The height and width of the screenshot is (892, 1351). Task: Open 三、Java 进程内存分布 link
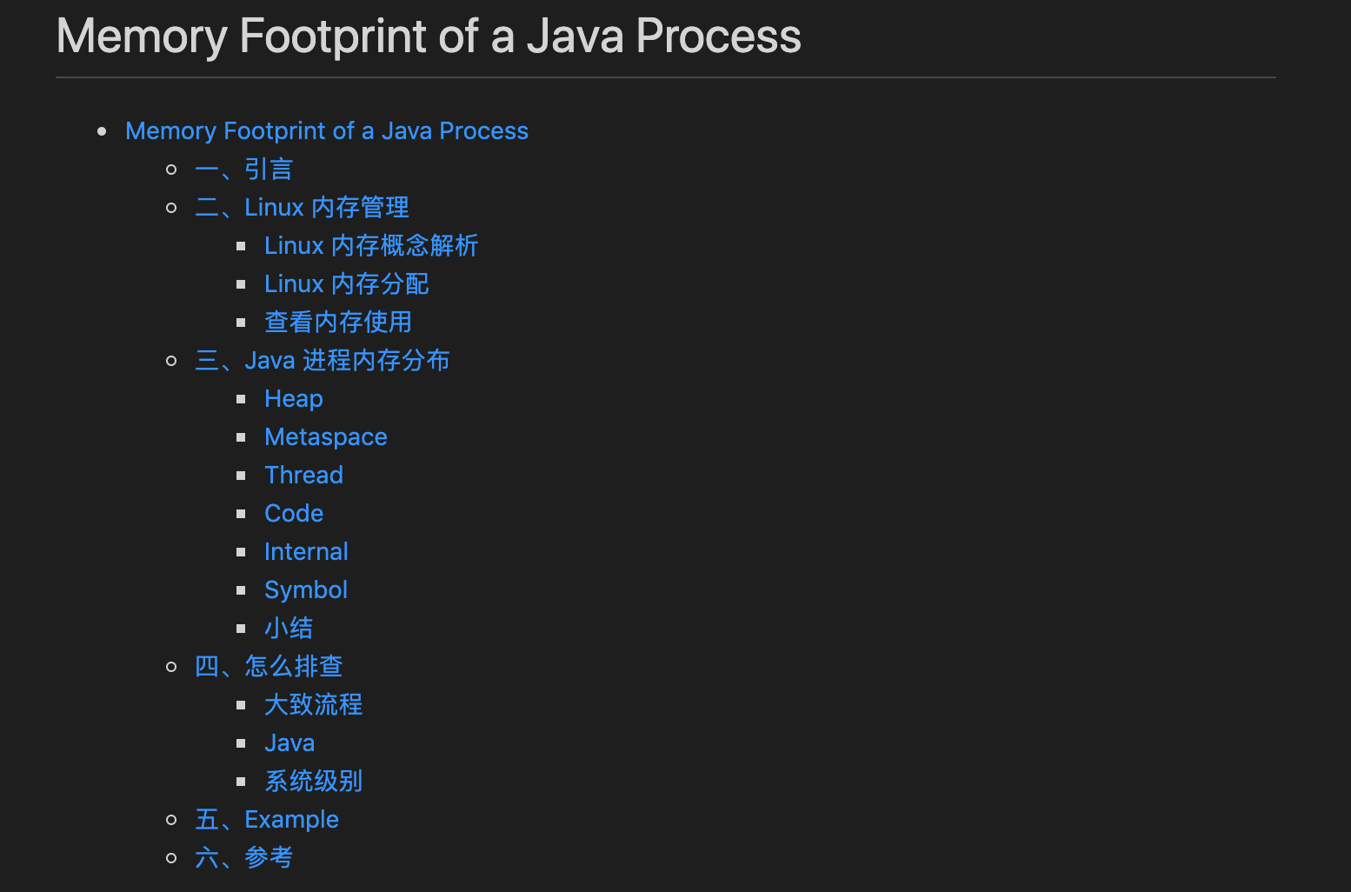click(x=322, y=360)
